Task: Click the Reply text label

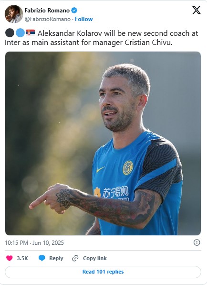Action: point(56,258)
